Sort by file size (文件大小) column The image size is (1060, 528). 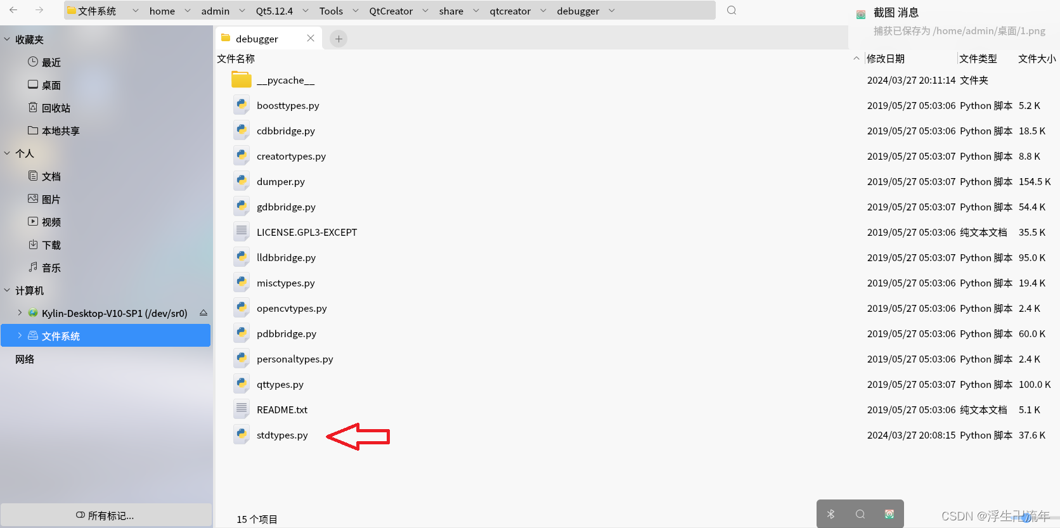(1037, 58)
